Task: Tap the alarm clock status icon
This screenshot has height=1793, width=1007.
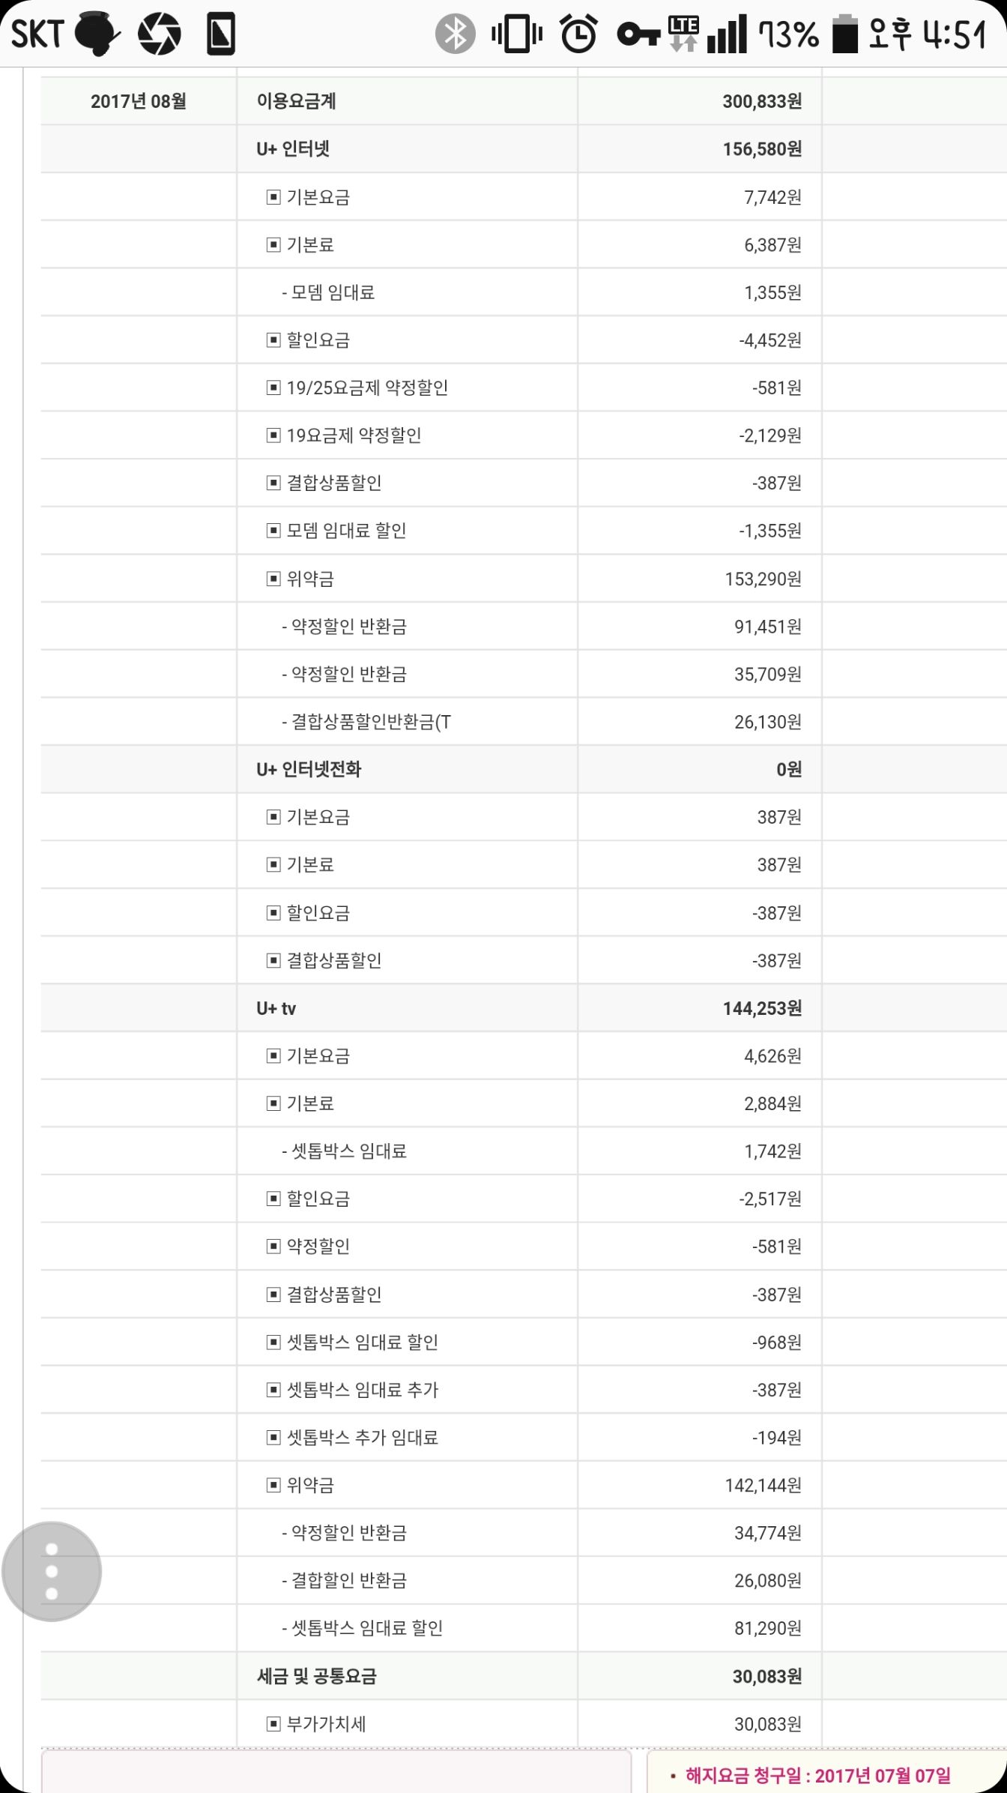Action: (578, 34)
